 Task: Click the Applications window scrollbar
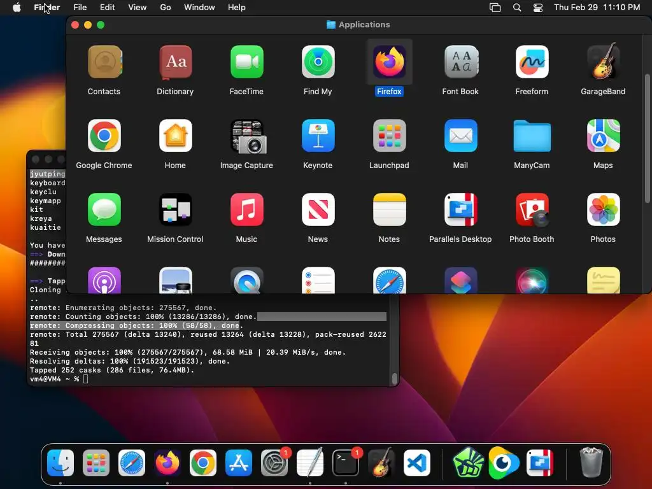click(x=647, y=139)
